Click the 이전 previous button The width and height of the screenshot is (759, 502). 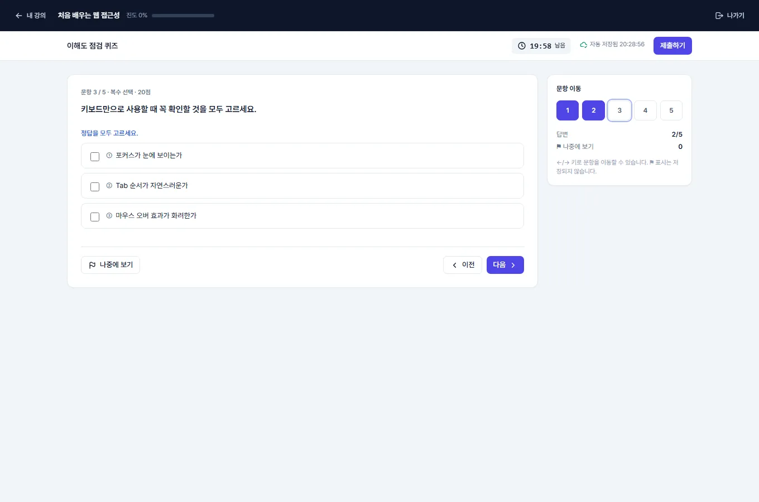[463, 265]
